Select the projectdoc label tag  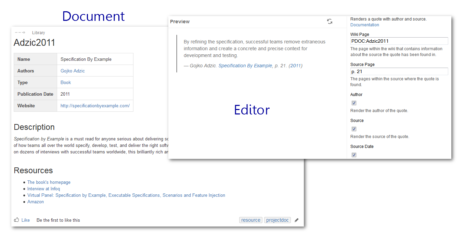coord(277,220)
